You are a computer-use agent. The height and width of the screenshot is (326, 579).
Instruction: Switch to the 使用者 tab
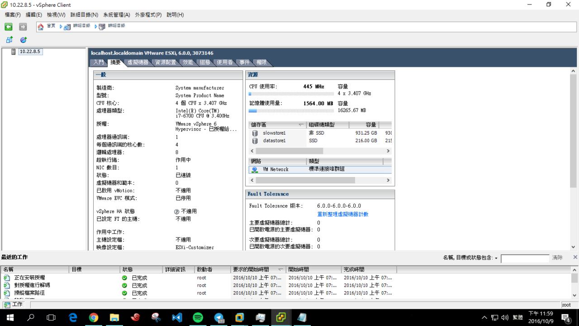(224, 62)
